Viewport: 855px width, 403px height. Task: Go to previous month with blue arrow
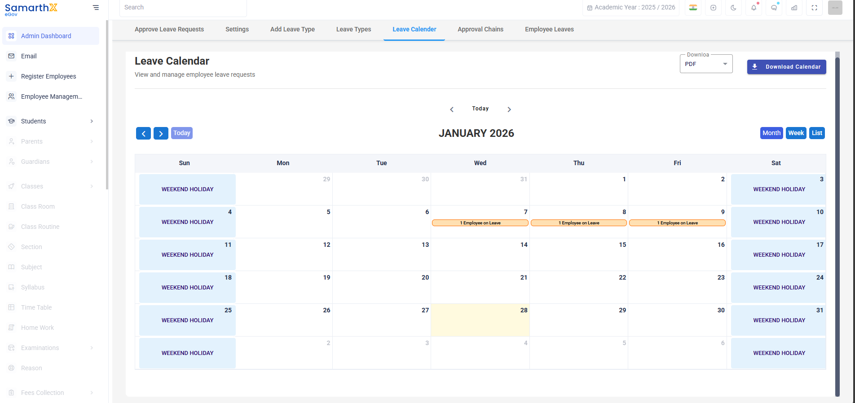point(143,133)
